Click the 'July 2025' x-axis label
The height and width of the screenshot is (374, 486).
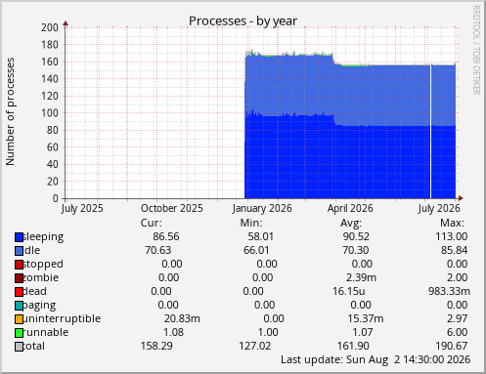tap(82, 209)
